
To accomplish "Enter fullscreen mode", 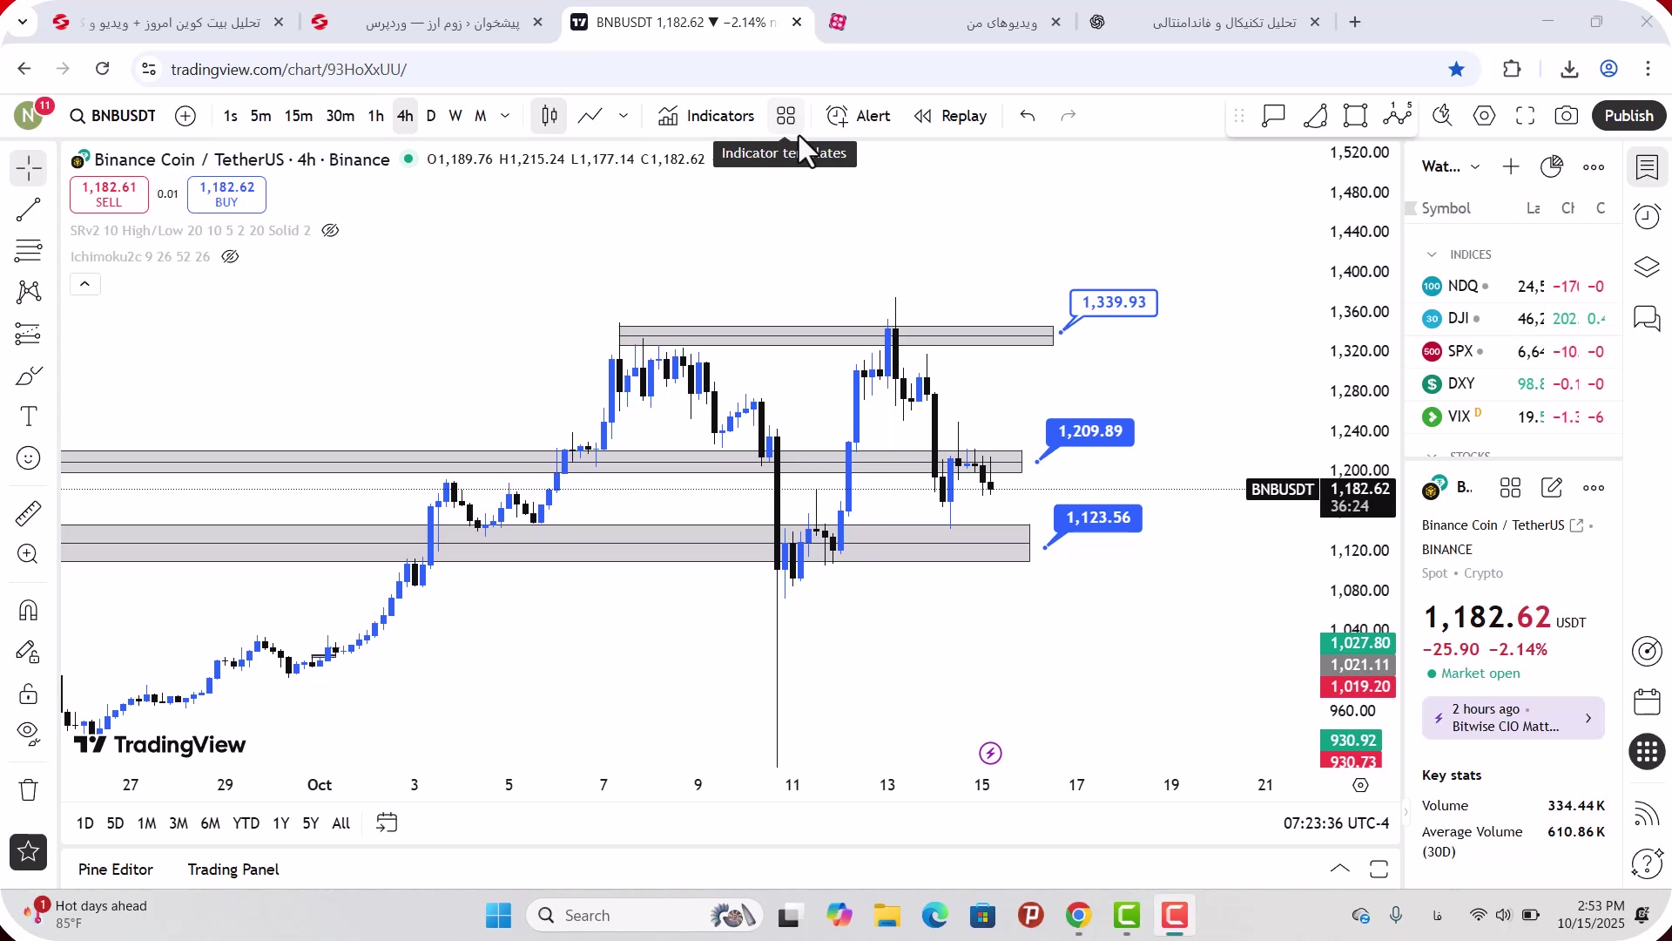I will [x=1526, y=116].
